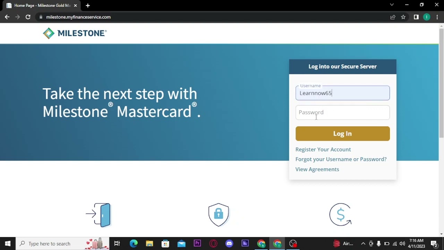
Task: Open the Chrome three-dot menu
Action: point(437,17)
